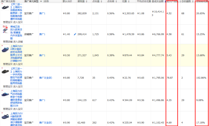
Task: Click 管理店铺 under the 商城正品 product
Action: (8, 42)
